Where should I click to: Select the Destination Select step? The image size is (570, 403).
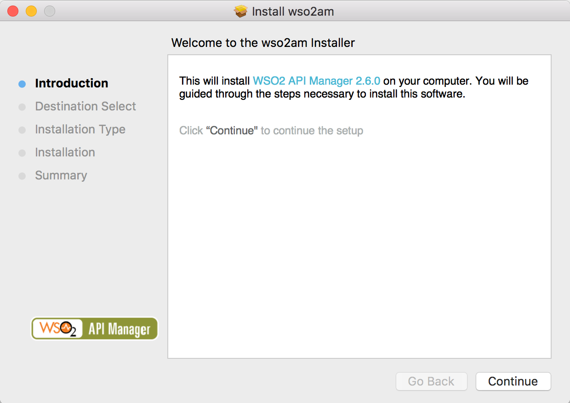point(85,106)
